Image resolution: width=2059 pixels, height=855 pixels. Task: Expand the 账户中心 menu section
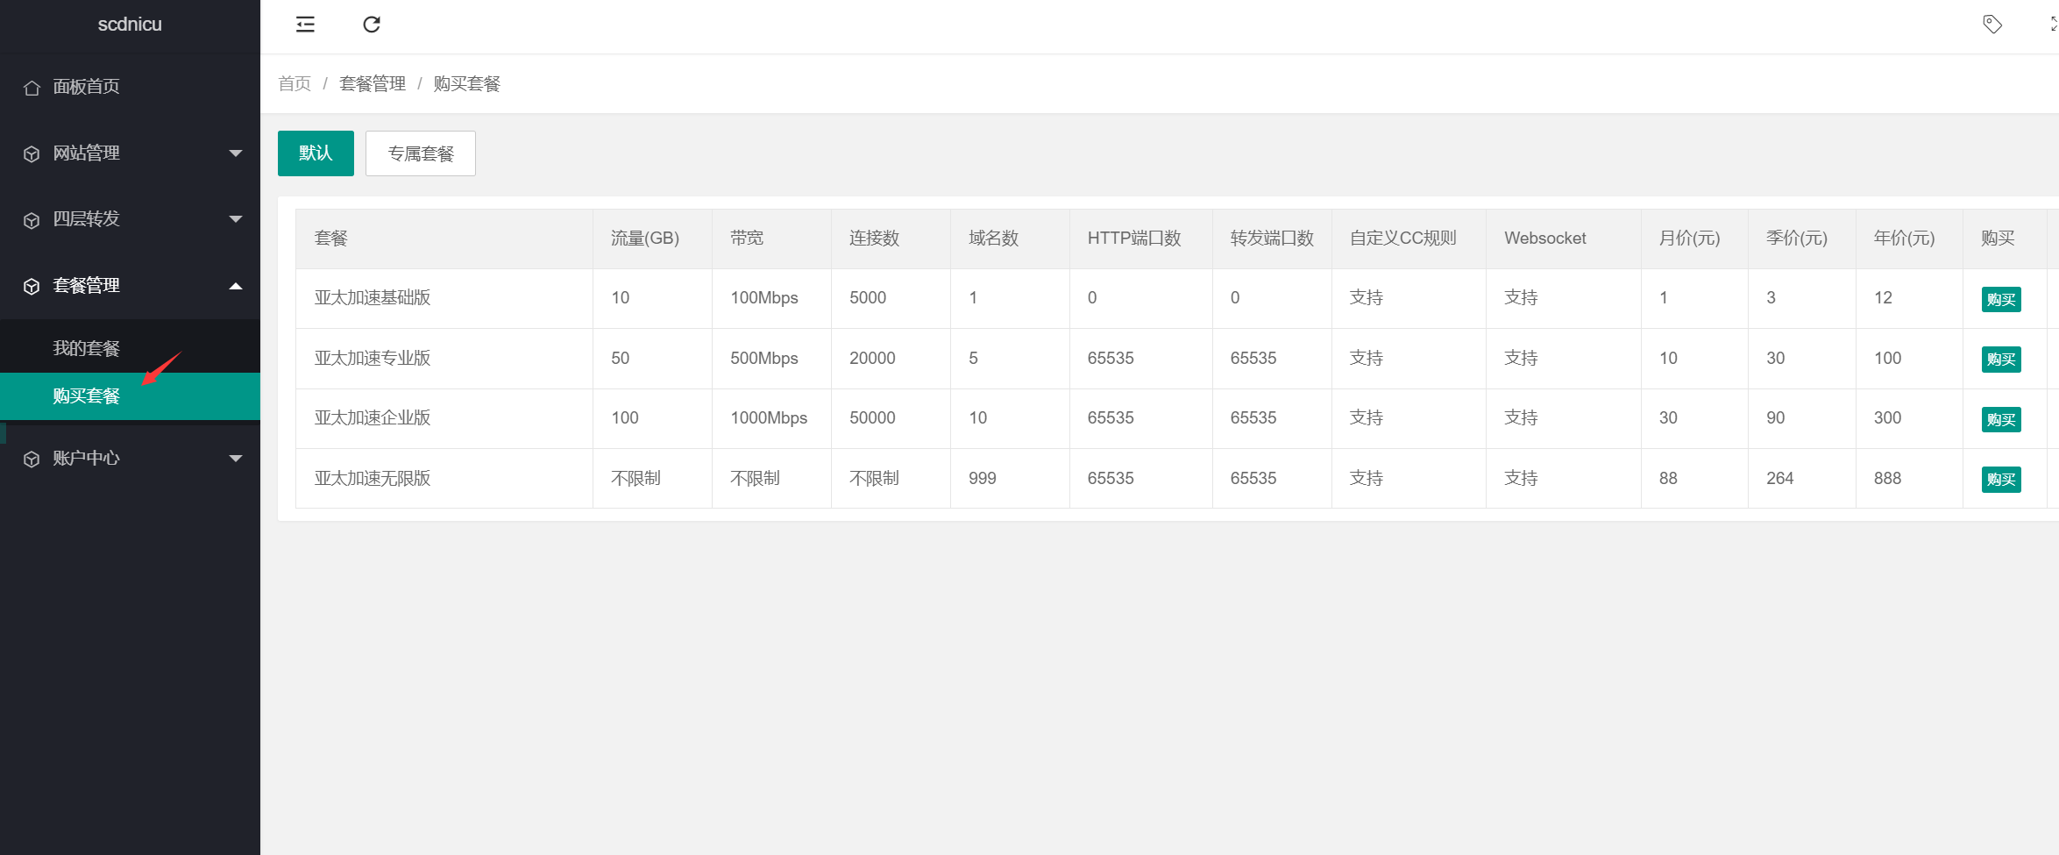click(130, 458)
